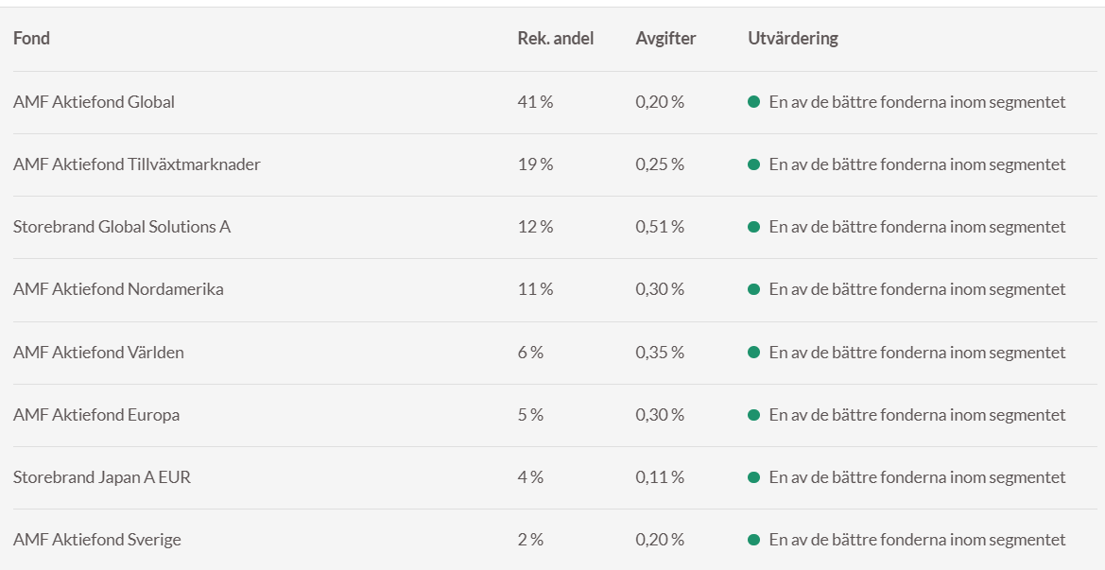Click the Avgifter column header
The height and width of the screenshot is (570, 1105).
(665, 39)
